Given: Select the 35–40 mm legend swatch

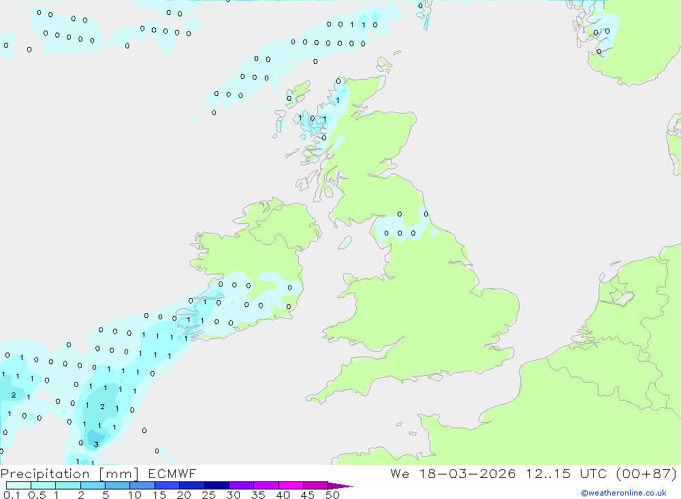Looking at the screenshot, I should click(x=266, y=485).
